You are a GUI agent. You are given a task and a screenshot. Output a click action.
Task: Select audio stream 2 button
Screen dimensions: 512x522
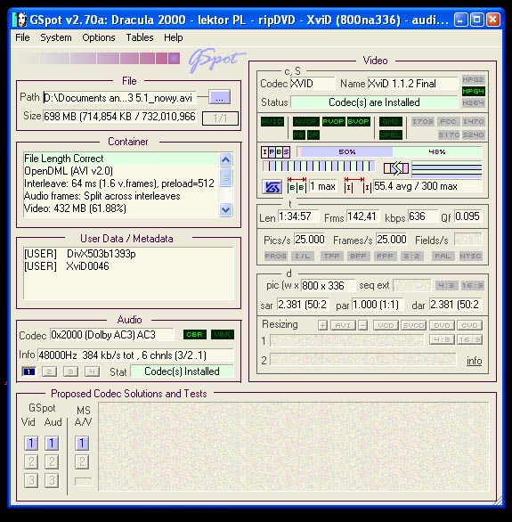pyautogui.click(x=49, y=371)
